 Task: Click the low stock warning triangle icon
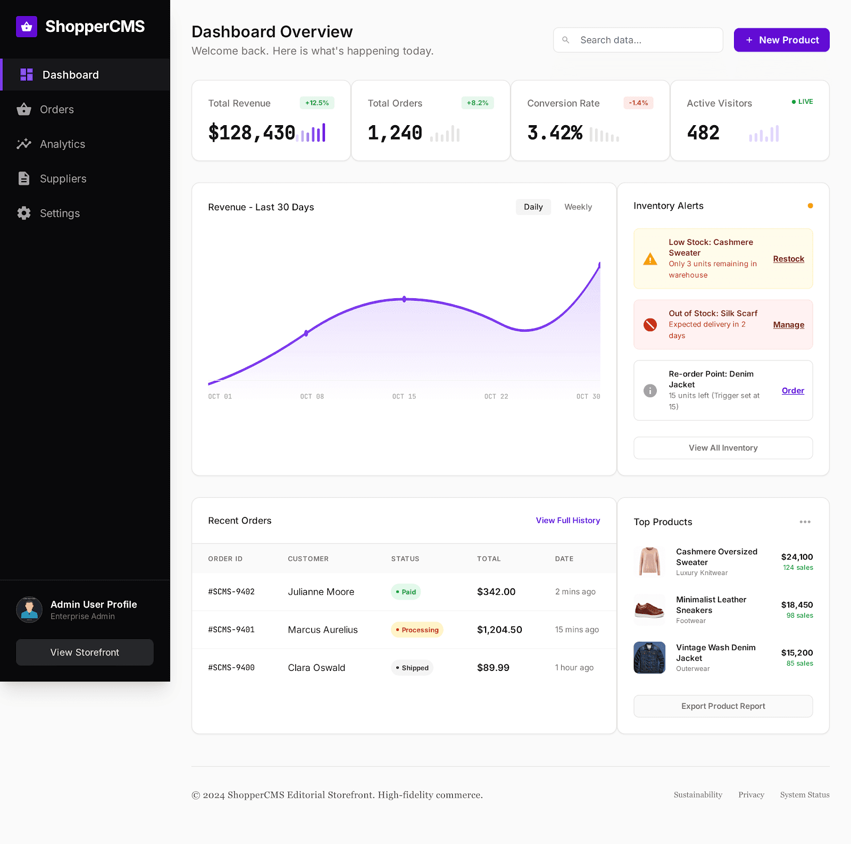[650, 259]
